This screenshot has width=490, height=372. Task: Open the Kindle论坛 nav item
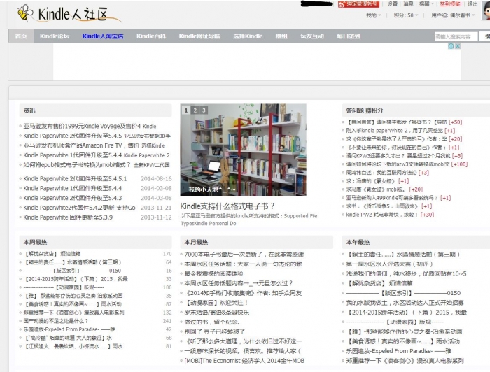click(55, 36)
